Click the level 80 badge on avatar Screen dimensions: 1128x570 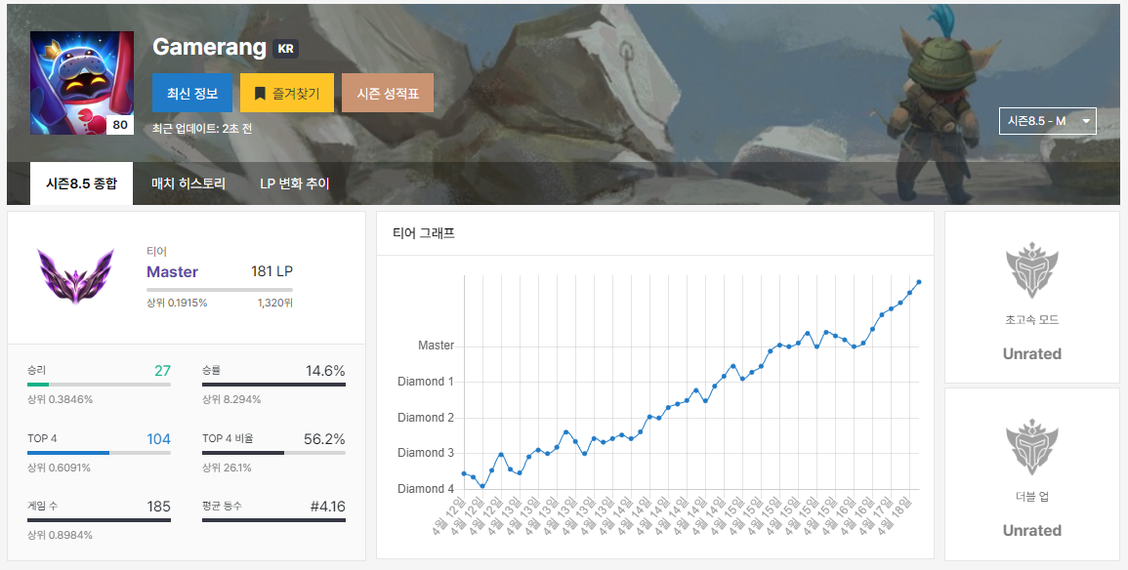pos(120,125)
